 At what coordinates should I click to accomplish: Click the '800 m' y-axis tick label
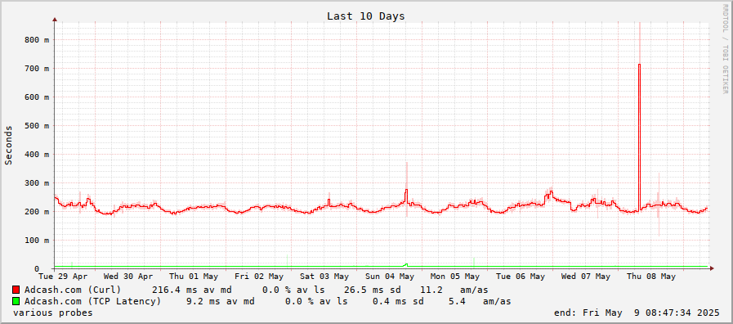coord(37,40)
